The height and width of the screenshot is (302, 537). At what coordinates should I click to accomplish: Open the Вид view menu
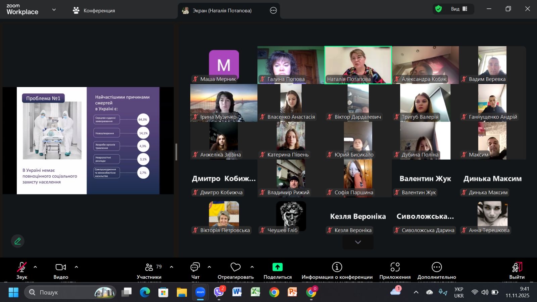click(459, 9)
